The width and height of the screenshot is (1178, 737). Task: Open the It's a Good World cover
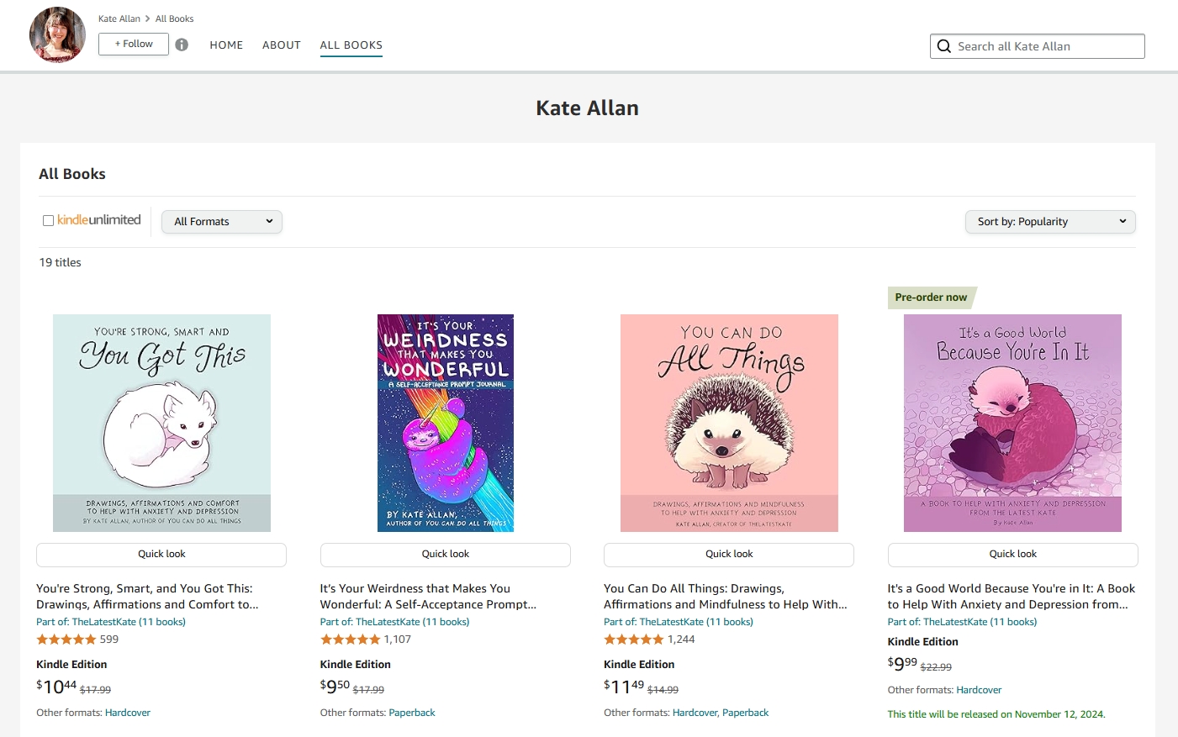pos(1012,423)
